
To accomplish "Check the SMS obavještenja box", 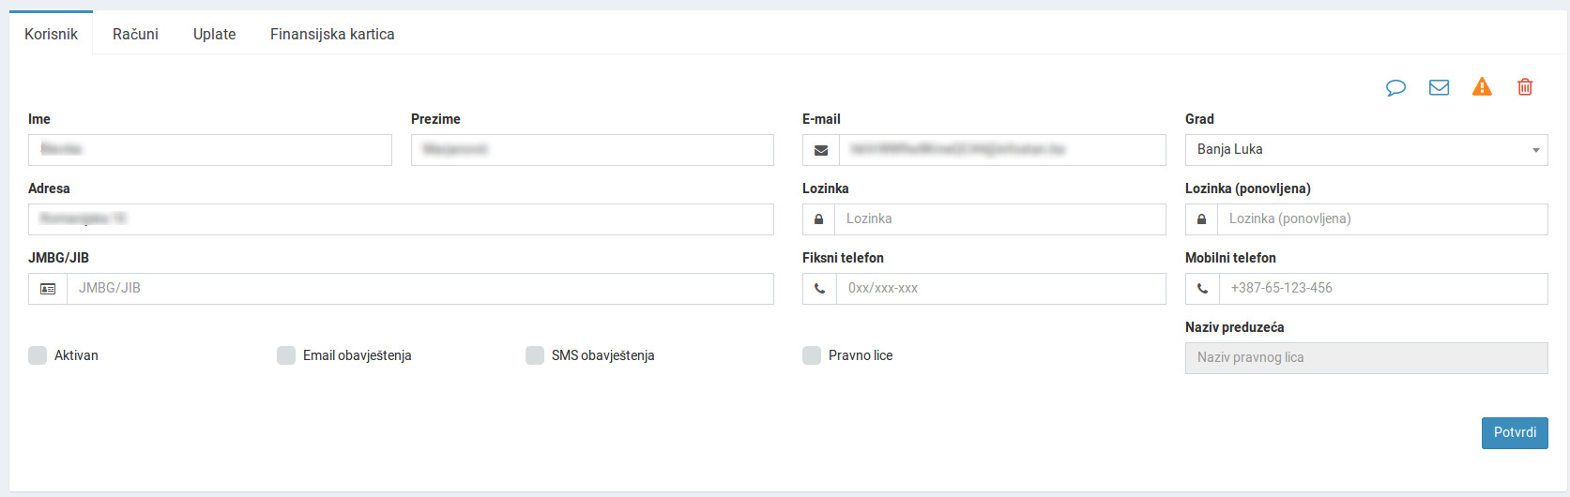I will [x=535, y=355].
